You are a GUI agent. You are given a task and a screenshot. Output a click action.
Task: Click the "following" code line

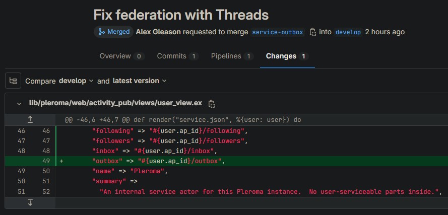coord(169,131)
